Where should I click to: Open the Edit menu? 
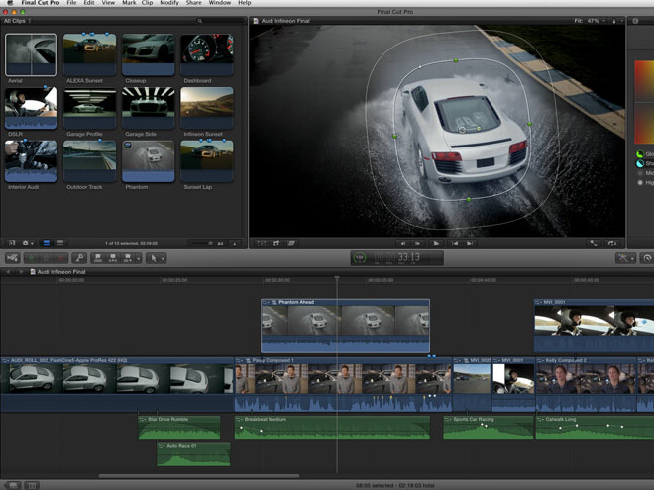click(89, 3)
